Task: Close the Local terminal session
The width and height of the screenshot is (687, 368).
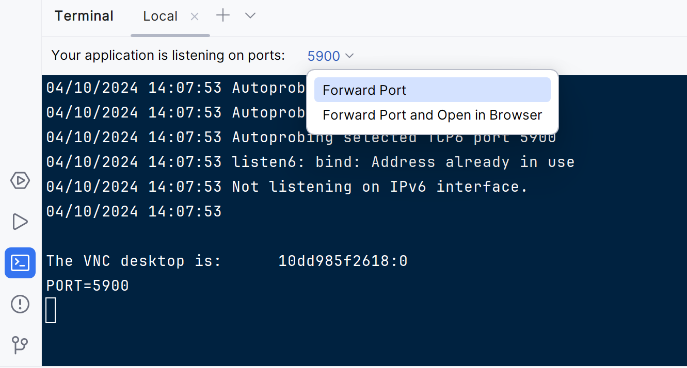Action: (194, 16)
